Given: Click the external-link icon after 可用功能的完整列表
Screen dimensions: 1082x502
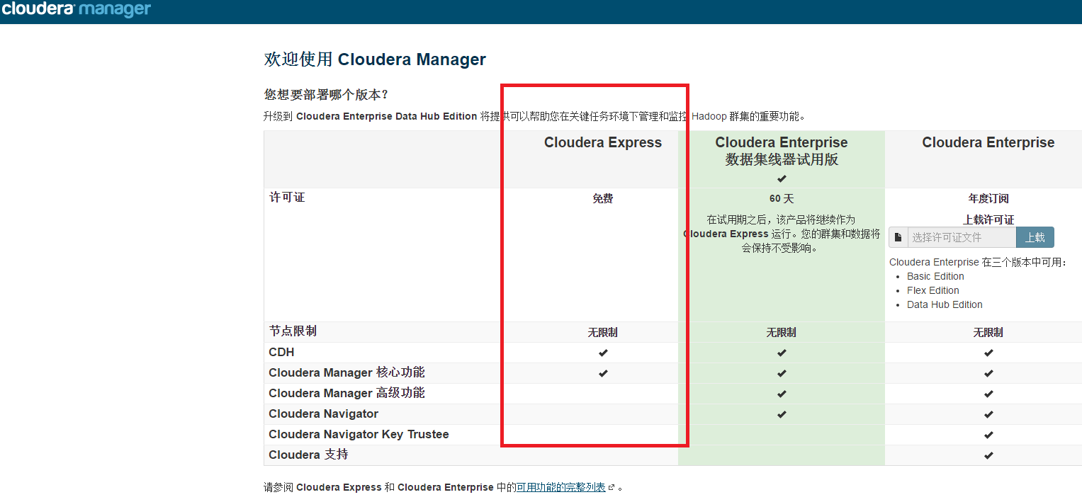Looking at the screenshot, I should tap(611, 488).
